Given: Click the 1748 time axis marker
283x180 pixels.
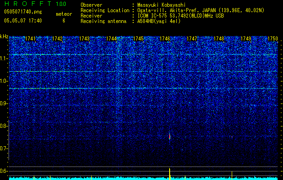Looking at the screenshot, I should [x=219, y=39].
